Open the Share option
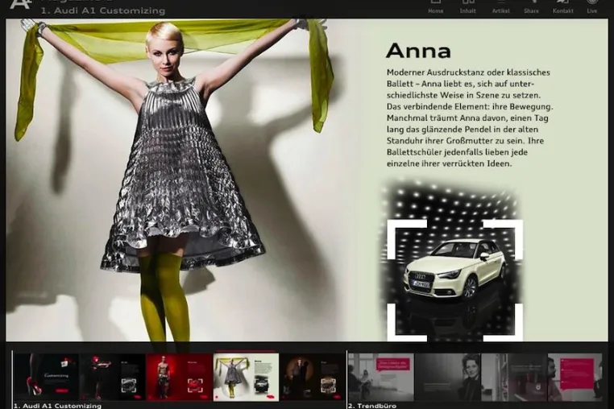Image resolution: width=614 pixels, height=409 pixels. [x=531, y=6]
